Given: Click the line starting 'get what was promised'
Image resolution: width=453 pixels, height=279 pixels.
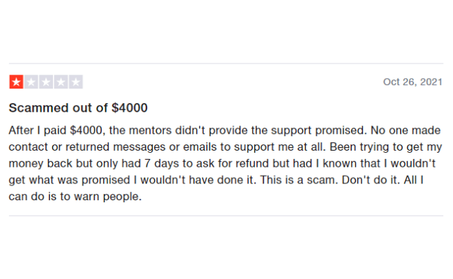Looking at the screenshot, I should (x=216, y=180).
